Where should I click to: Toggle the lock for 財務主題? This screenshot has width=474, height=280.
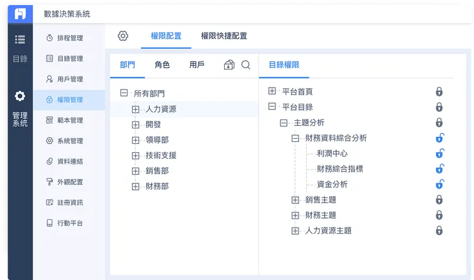[439, 215]
